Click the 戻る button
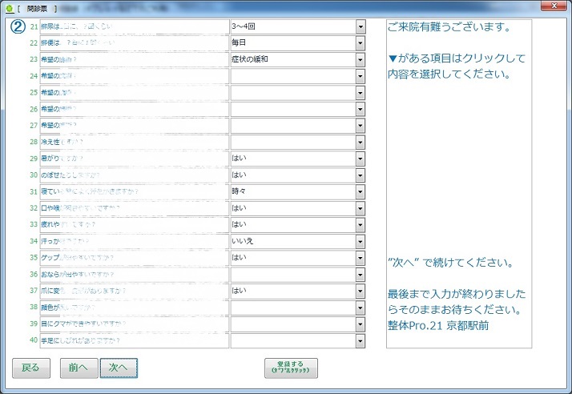This screenshot has height=394, width=572. coord(31,368)
